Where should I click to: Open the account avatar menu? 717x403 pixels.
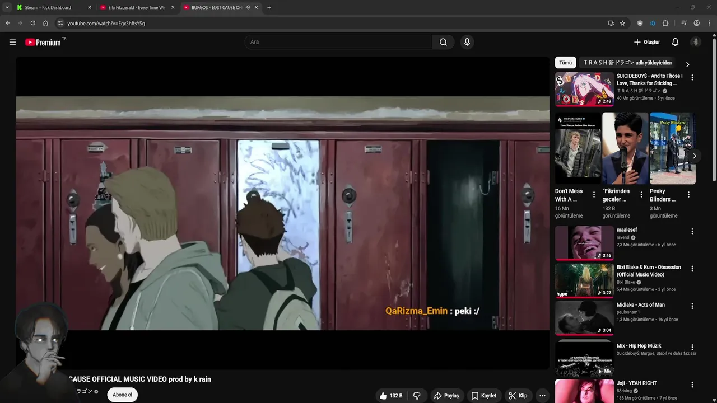696,42
